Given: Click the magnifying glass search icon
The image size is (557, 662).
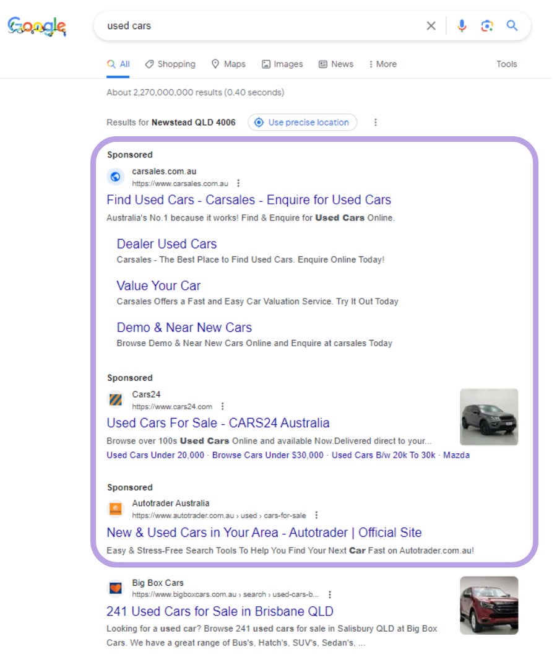Looking at the screenshot, I should click(512, 25).
